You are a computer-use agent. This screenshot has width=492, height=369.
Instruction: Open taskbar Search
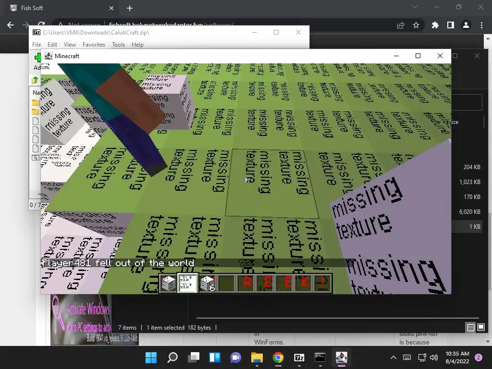[x=172, y=357]
